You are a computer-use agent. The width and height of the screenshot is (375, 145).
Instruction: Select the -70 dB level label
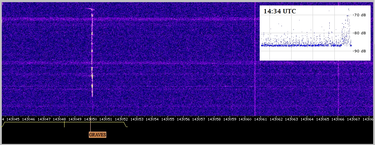click(x=360, y=15)
